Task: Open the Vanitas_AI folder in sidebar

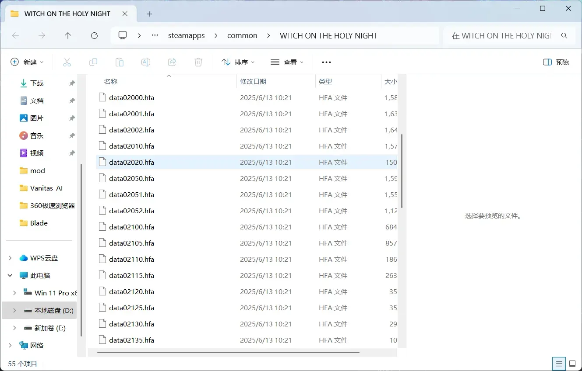Action: point(46,188)
